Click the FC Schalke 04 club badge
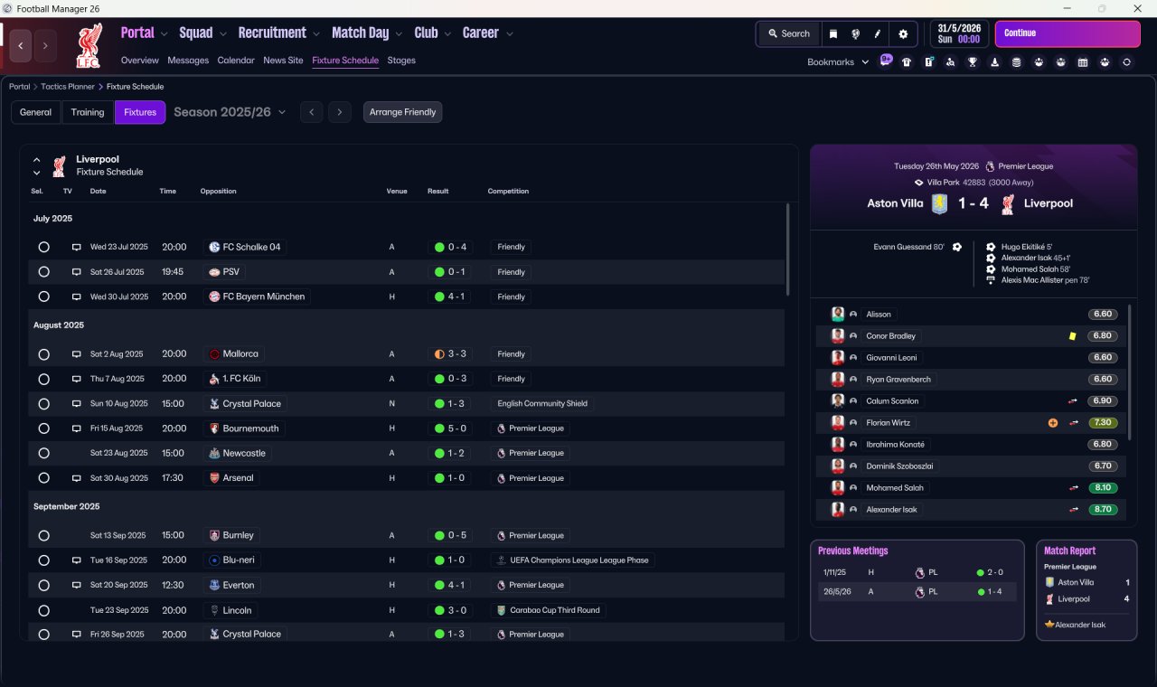 point(214,247)
